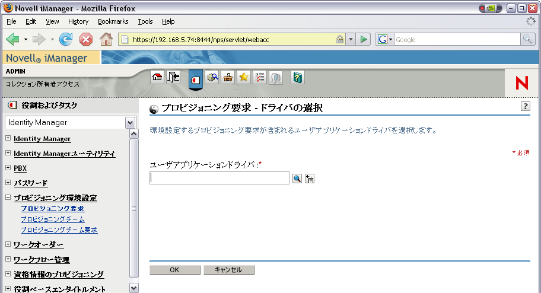This screenshot has width=541, height=293.
Task: Open the page help question-mark icon
Action: [525, 106]
